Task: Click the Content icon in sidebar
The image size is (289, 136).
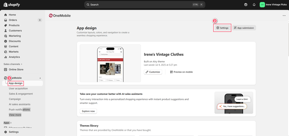Action: pos(5,47)
